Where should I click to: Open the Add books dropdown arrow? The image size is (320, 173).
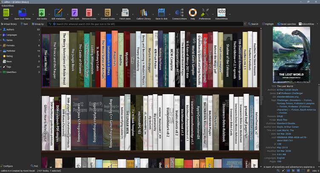pyautogui.click(x=49, y=14)
